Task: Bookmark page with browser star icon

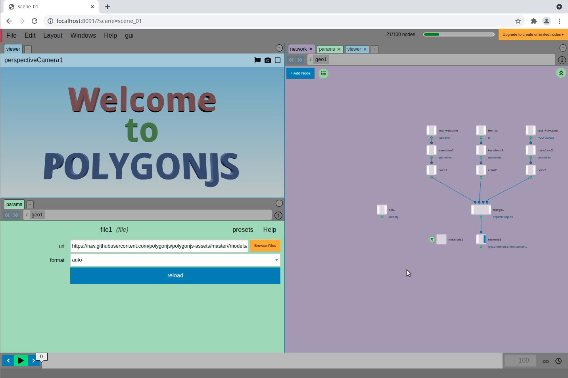Action: click(x=518, y=21)
